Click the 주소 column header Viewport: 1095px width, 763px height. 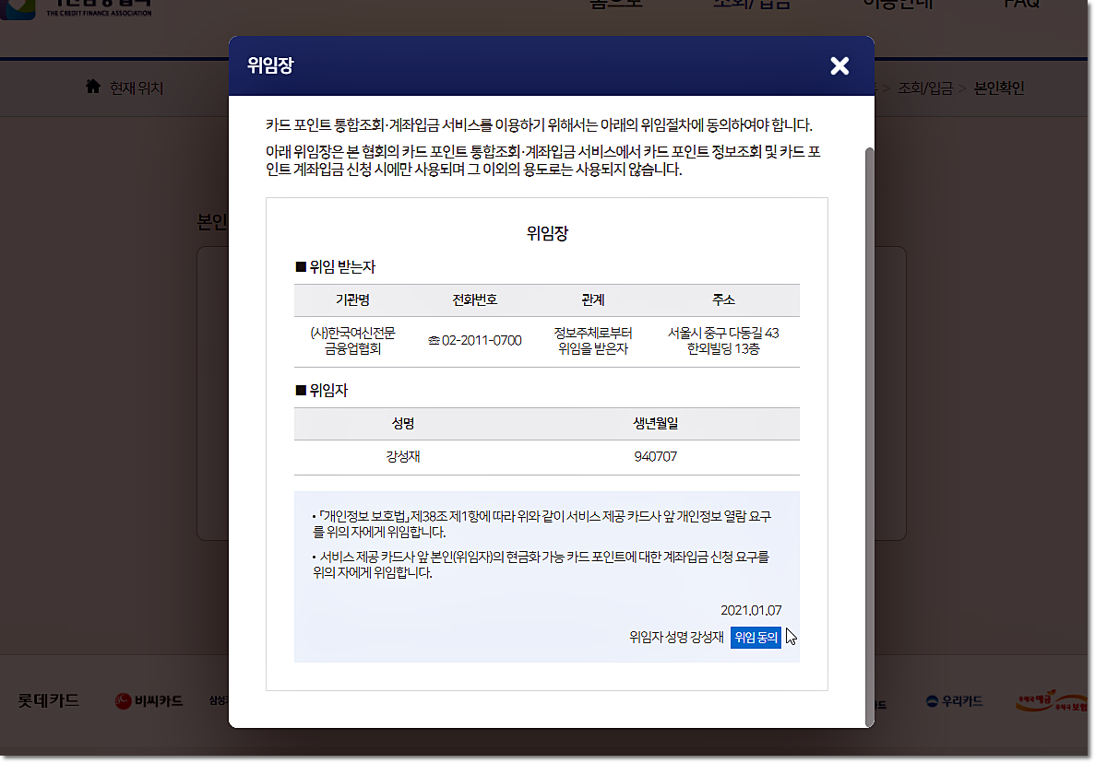tap(723, 299)
